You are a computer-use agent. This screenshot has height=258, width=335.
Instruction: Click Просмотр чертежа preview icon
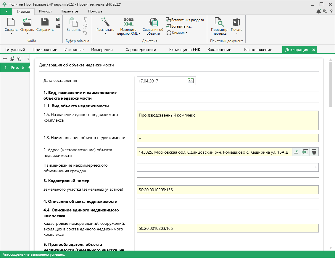click(219, 22)
